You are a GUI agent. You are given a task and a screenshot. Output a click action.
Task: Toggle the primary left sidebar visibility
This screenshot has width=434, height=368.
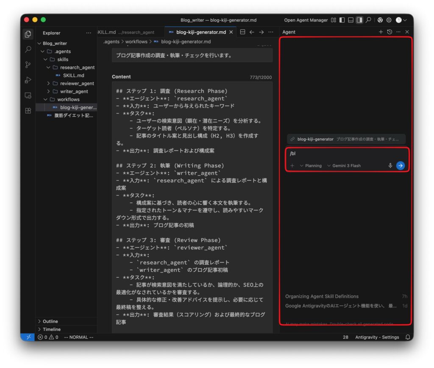coord(342,20)
